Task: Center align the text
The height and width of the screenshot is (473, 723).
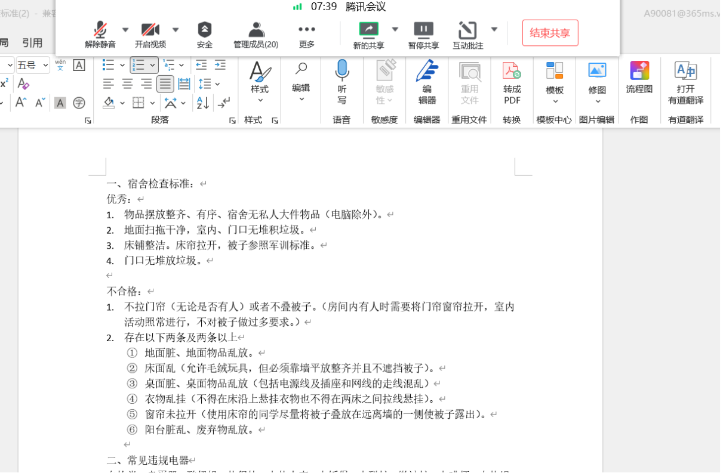Action: tap(127, 84)
